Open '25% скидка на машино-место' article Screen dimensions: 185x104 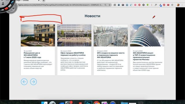[x=111, y=55]
